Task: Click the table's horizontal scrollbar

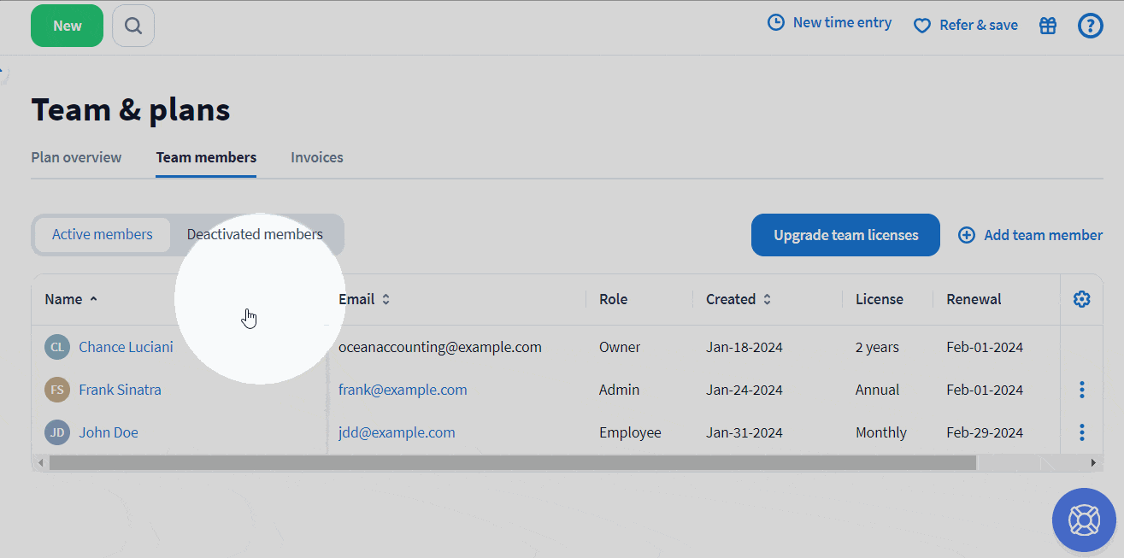Action: (513, 462)
